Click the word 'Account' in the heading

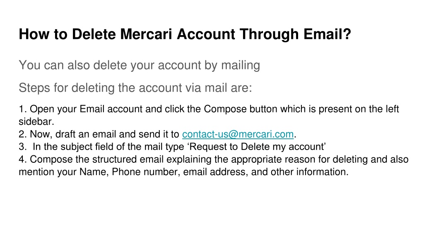tap(206, 34)
